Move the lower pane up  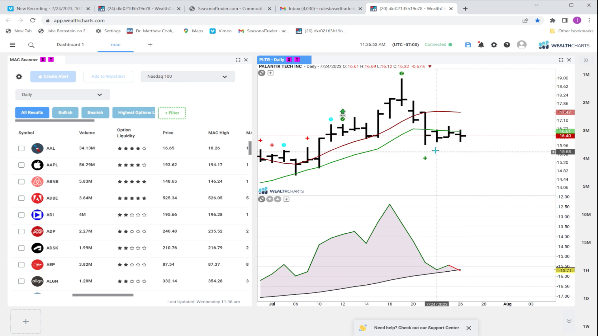point(278,199)
